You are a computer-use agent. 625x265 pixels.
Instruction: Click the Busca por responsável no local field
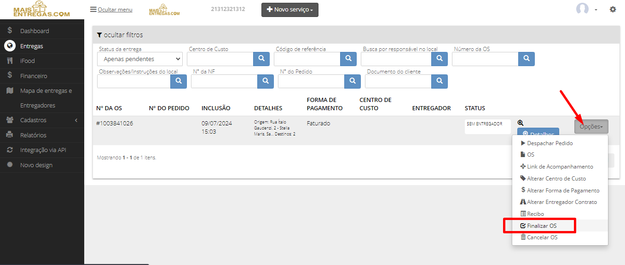click(x=396, y=59)
